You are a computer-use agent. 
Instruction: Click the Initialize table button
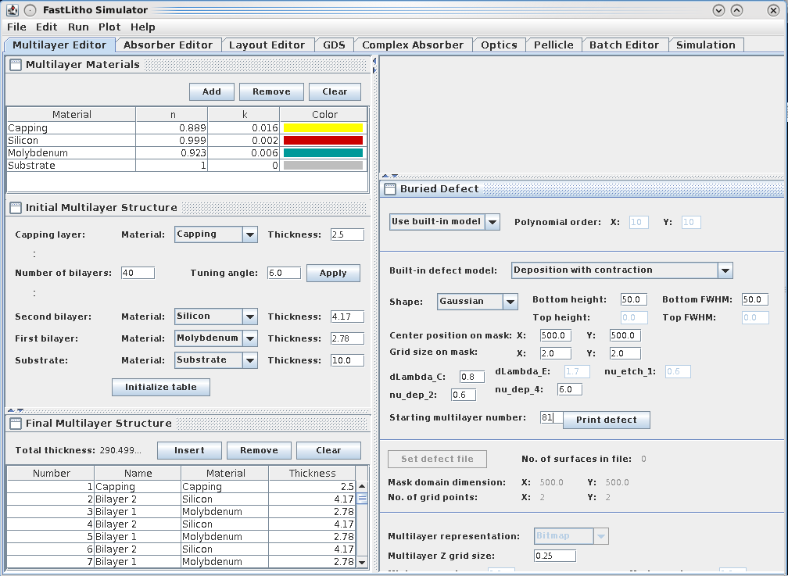coord(161,388)
